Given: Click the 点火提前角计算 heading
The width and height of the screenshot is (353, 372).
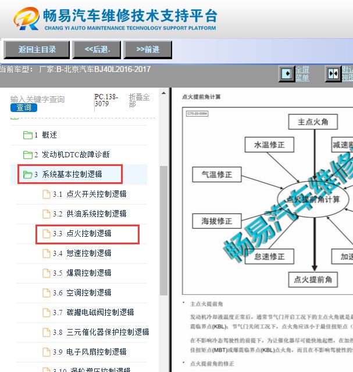Looking at the screenshot, I should 201,97.
